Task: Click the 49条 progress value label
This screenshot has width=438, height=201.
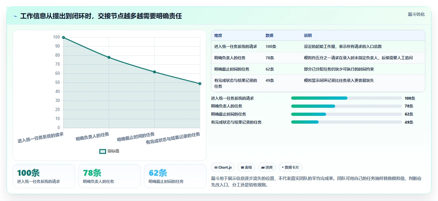Action: coord(409,122)
